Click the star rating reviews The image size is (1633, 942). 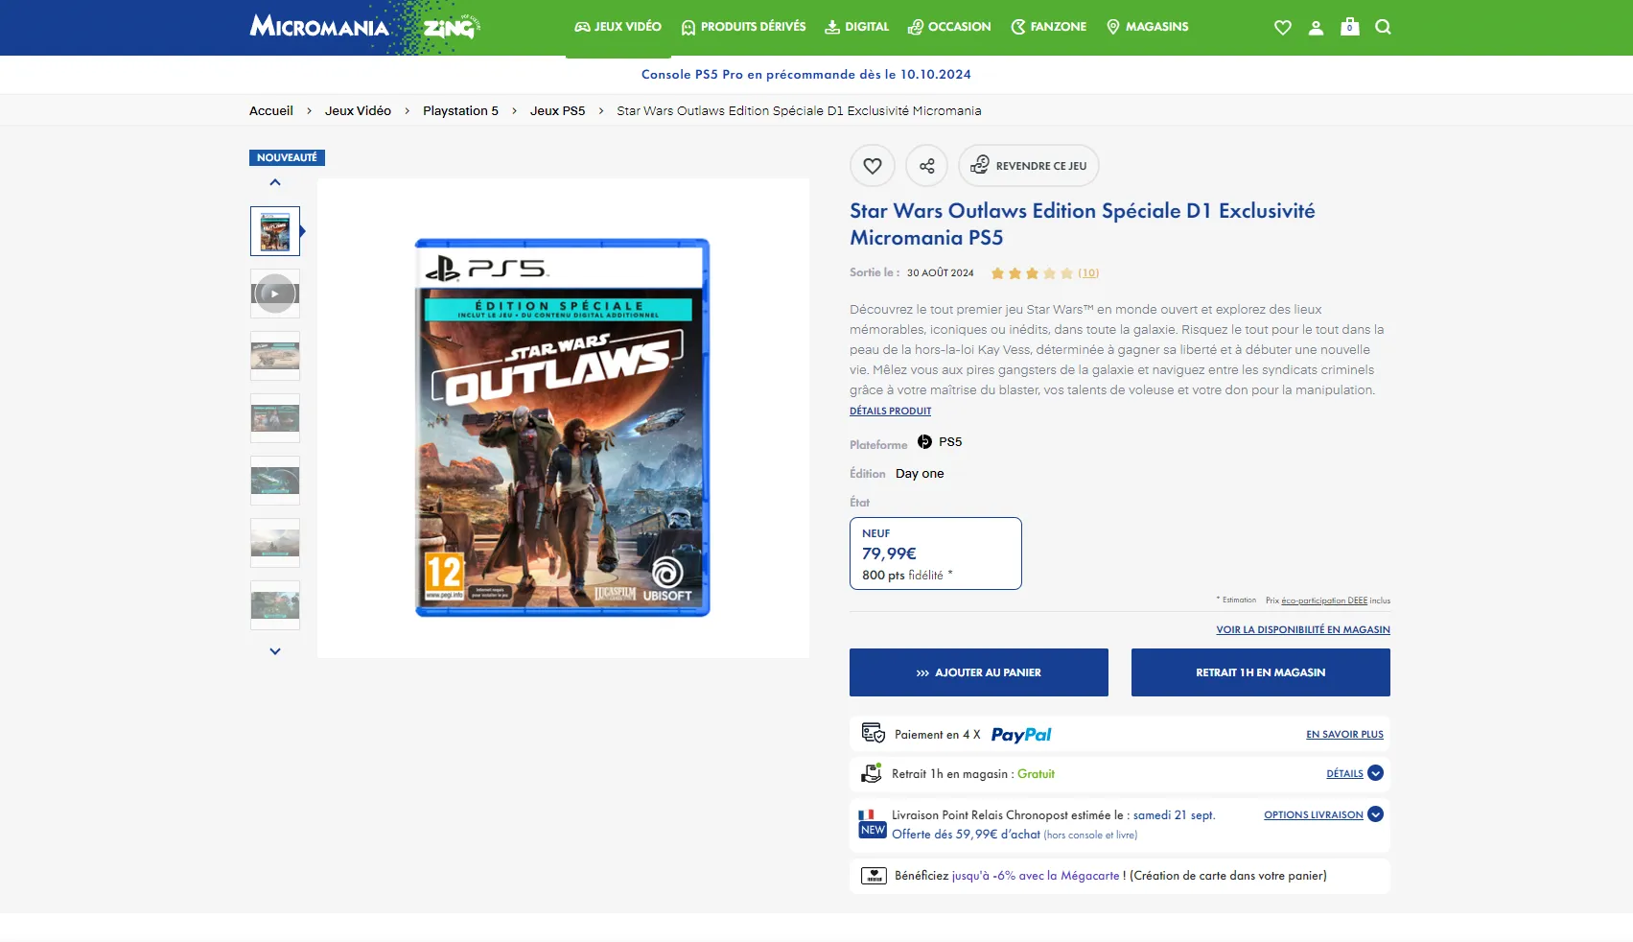(1044, 273)
